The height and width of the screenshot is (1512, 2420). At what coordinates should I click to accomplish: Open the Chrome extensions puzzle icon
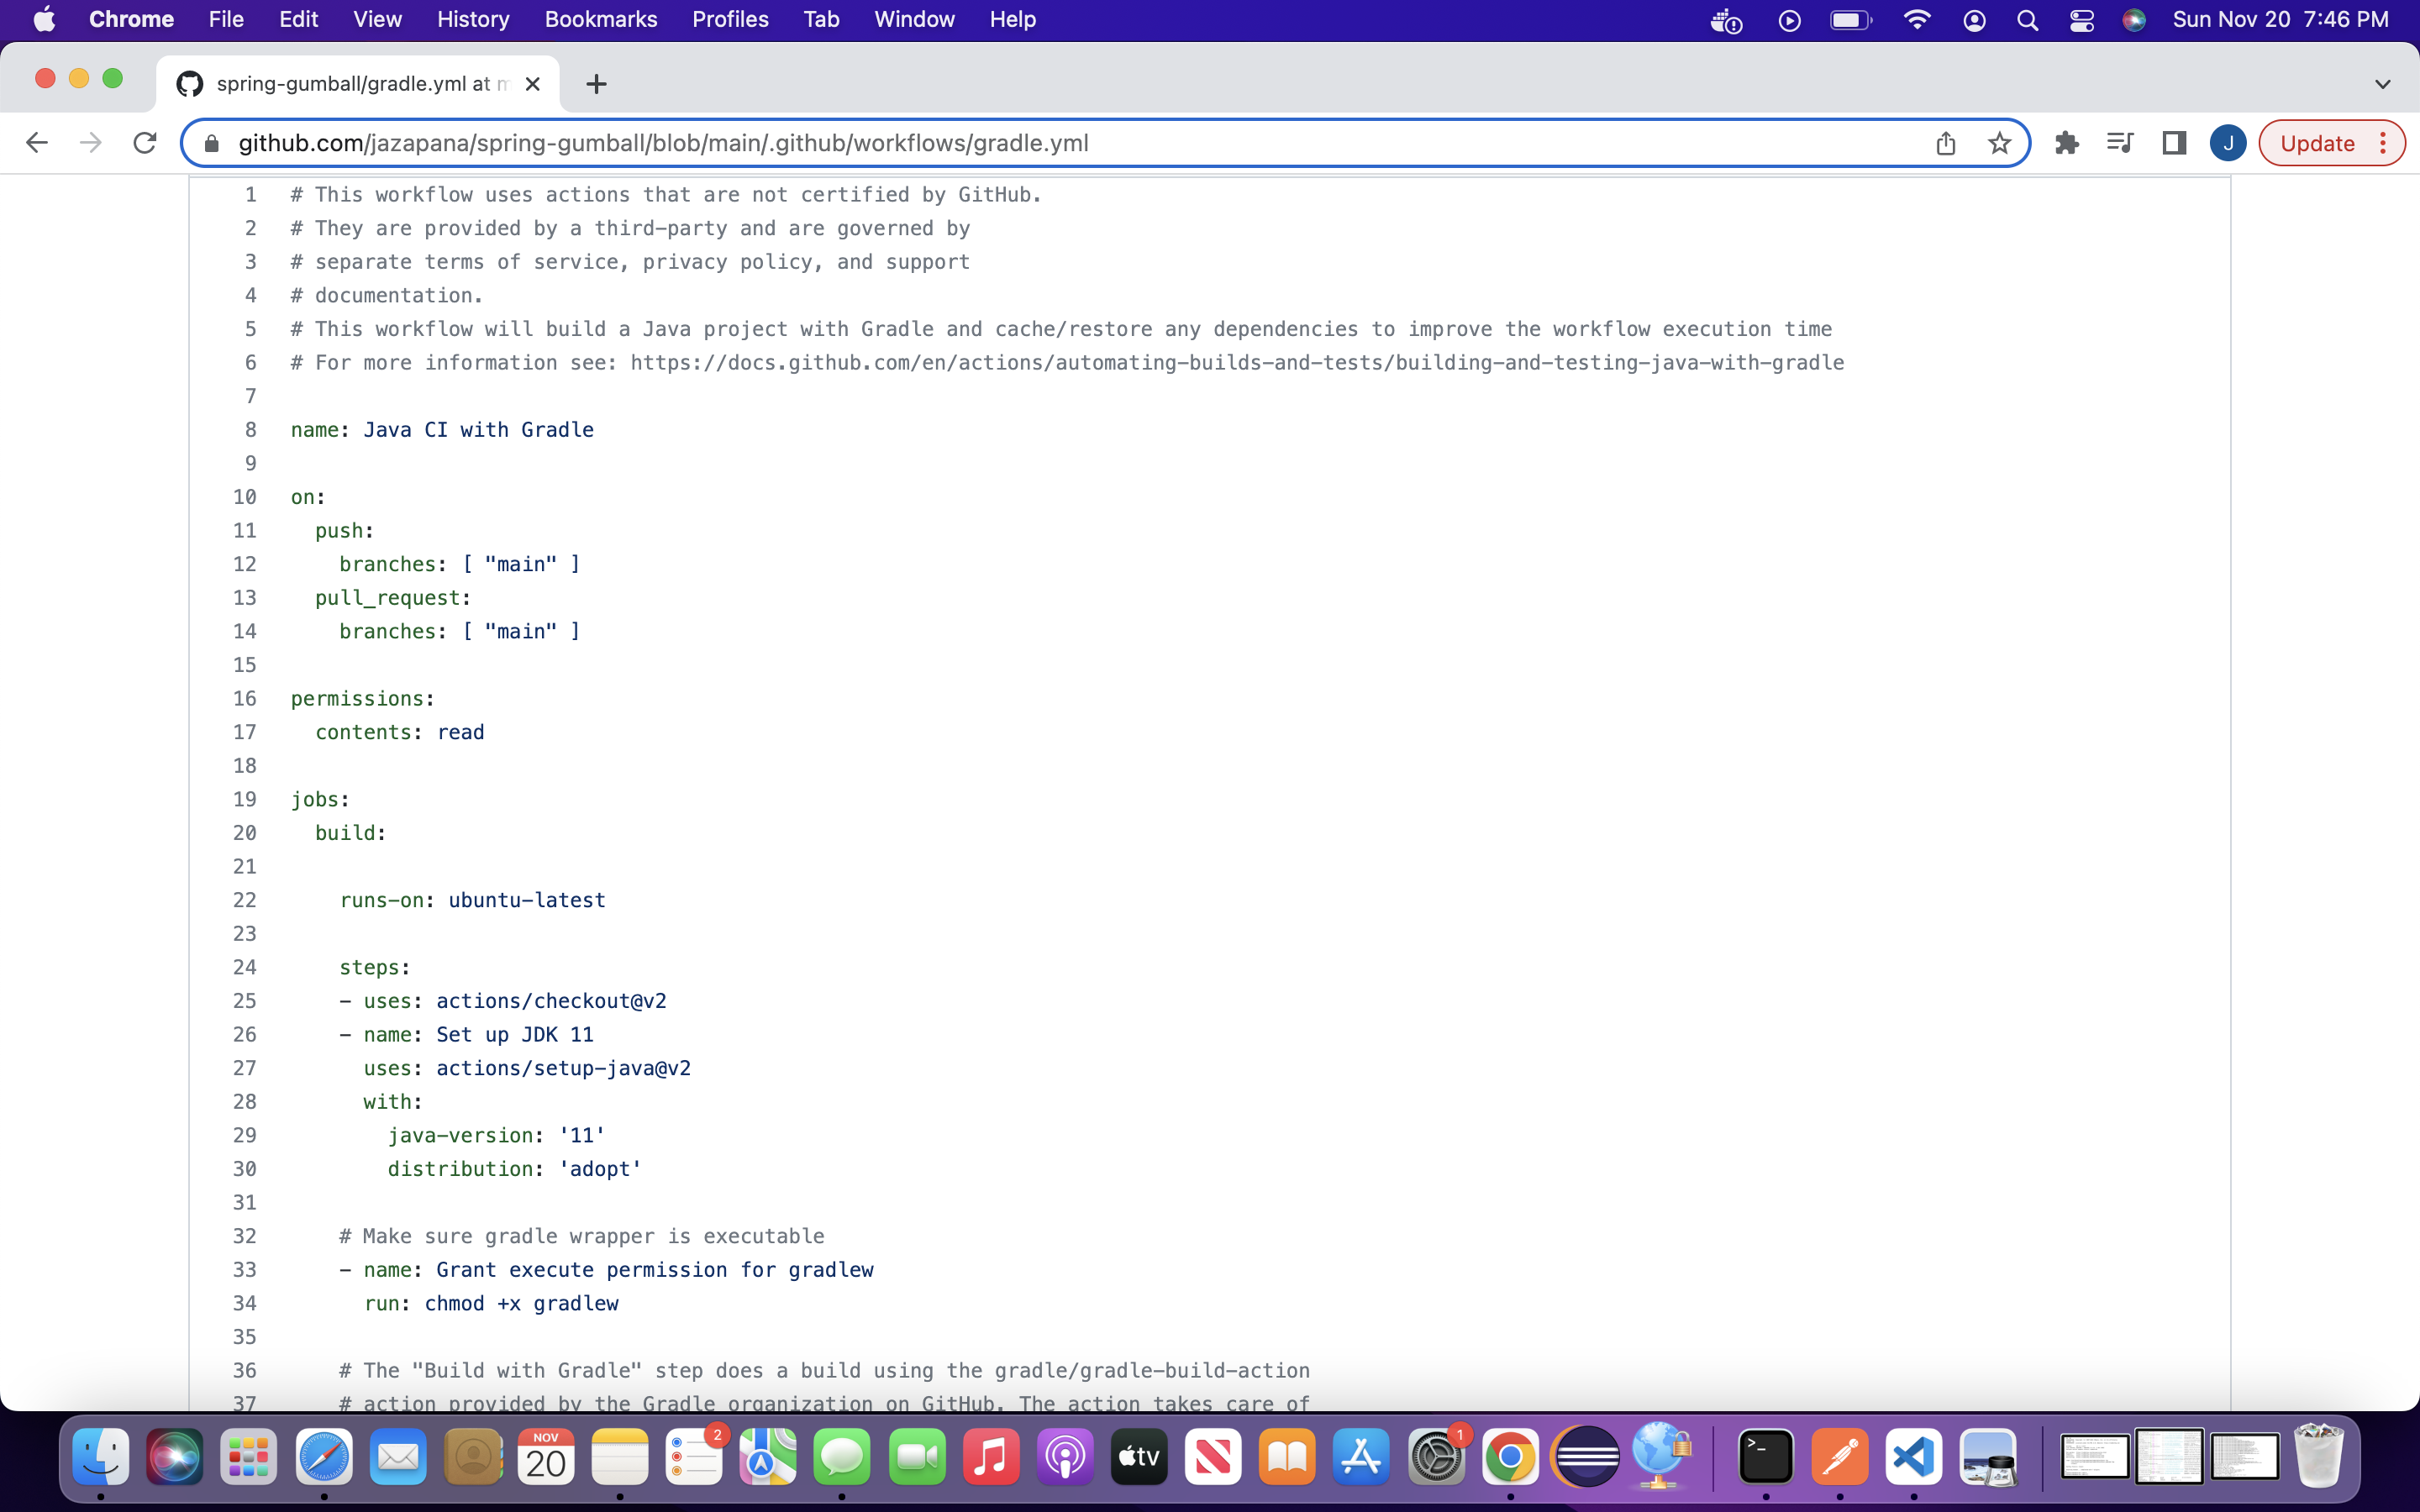[2067, 143]
